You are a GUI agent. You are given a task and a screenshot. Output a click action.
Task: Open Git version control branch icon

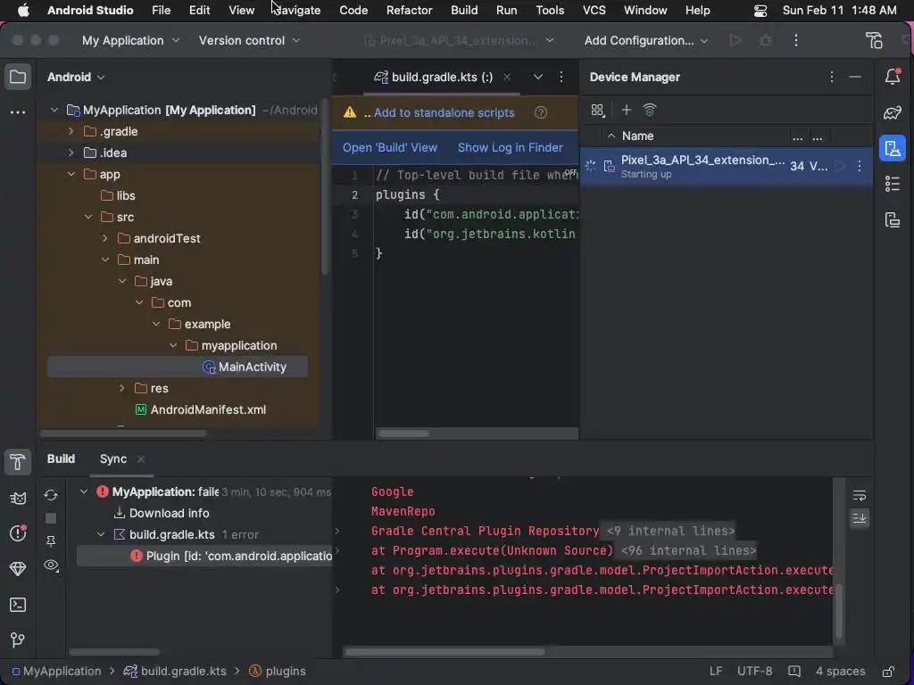coord(18,640)
